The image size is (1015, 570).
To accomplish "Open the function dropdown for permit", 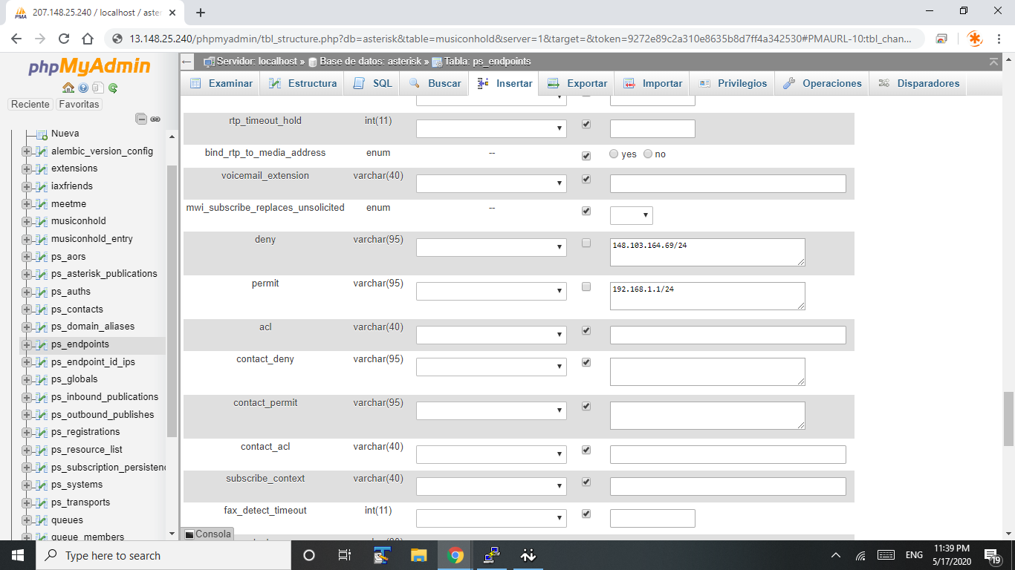I will coord(491,291).
